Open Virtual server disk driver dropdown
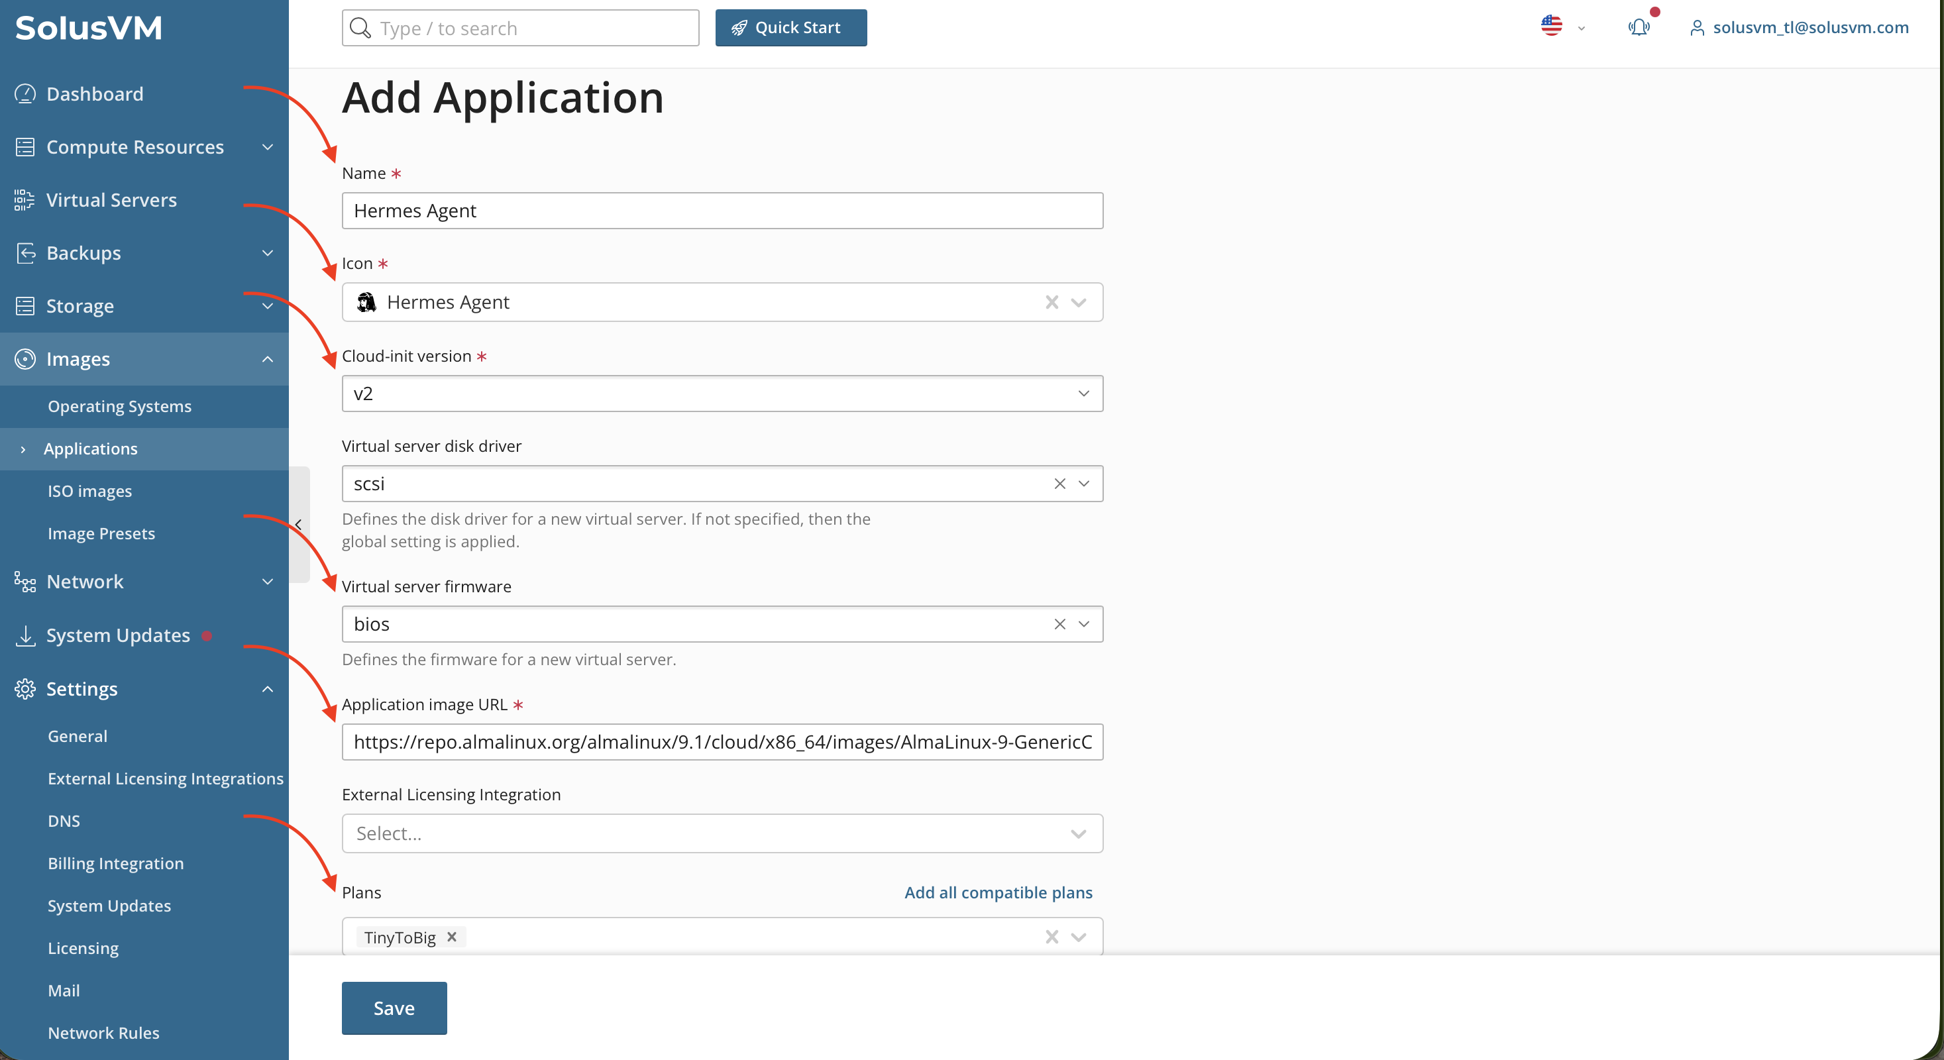 click(x=1085, y=484)
